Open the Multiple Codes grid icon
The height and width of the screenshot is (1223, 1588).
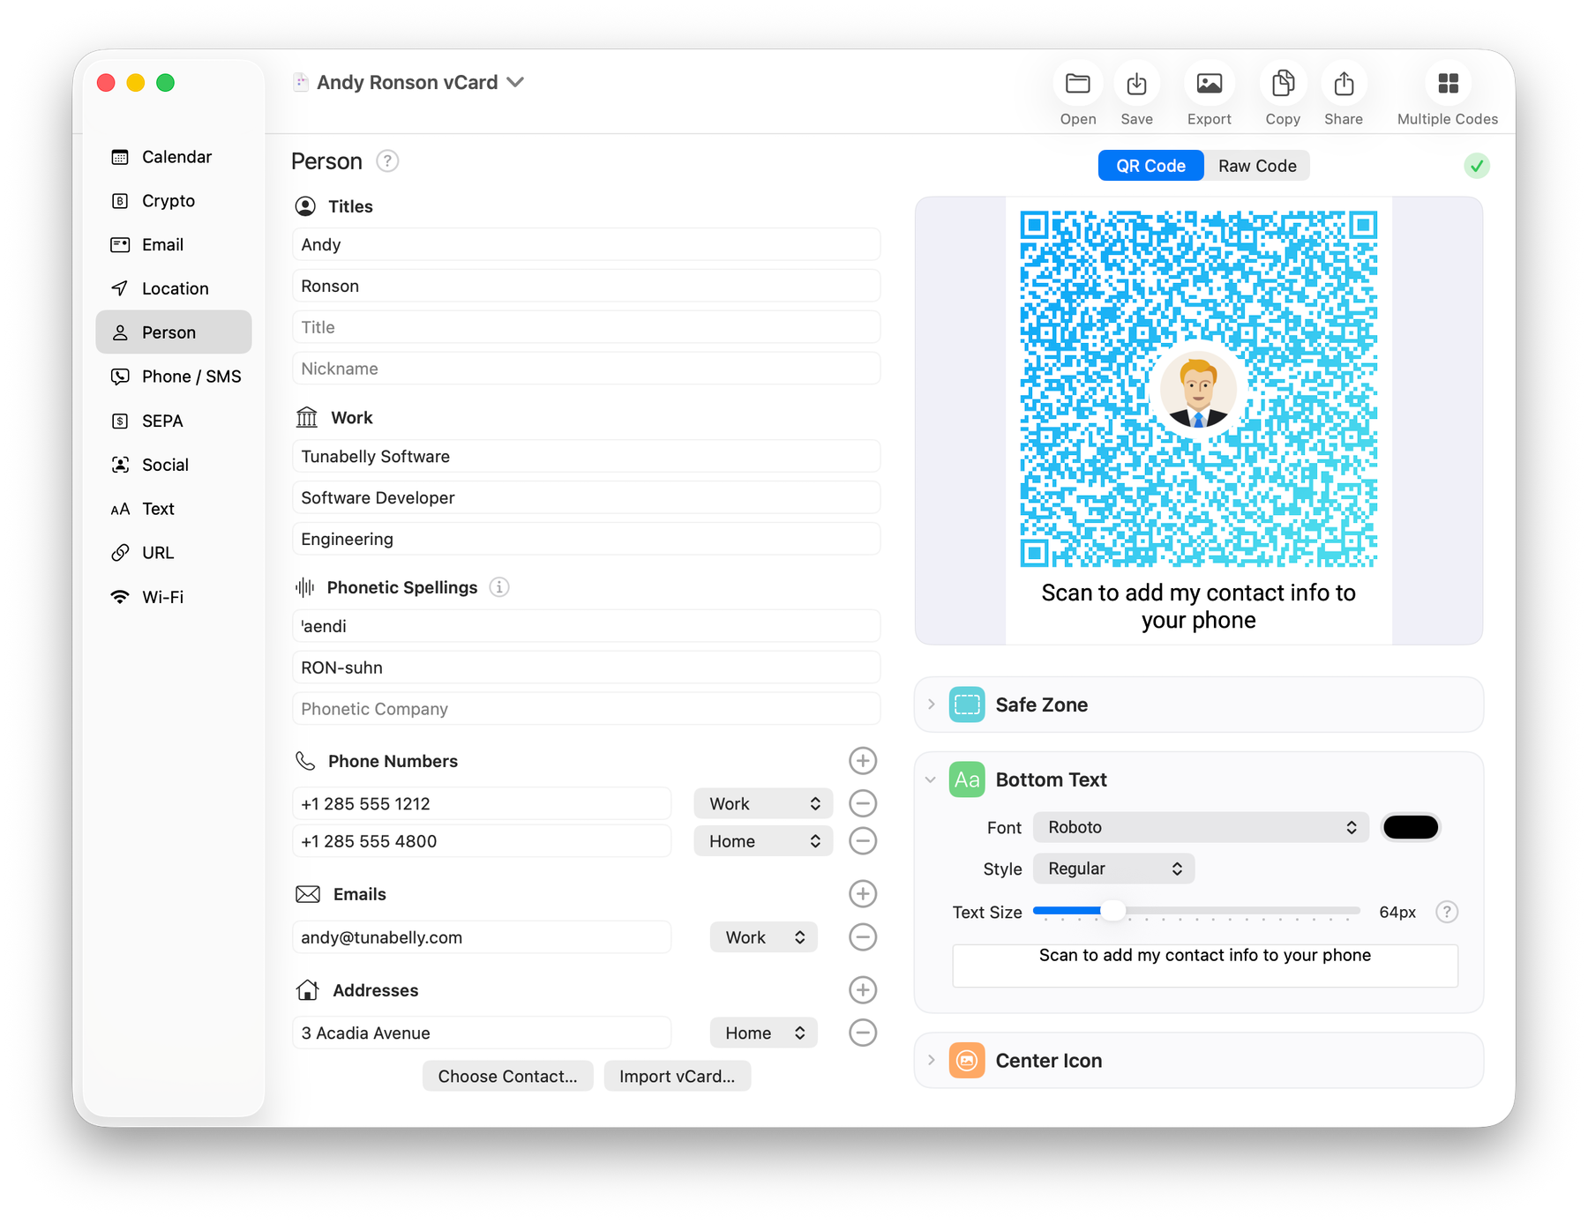tap(1447, 84)
